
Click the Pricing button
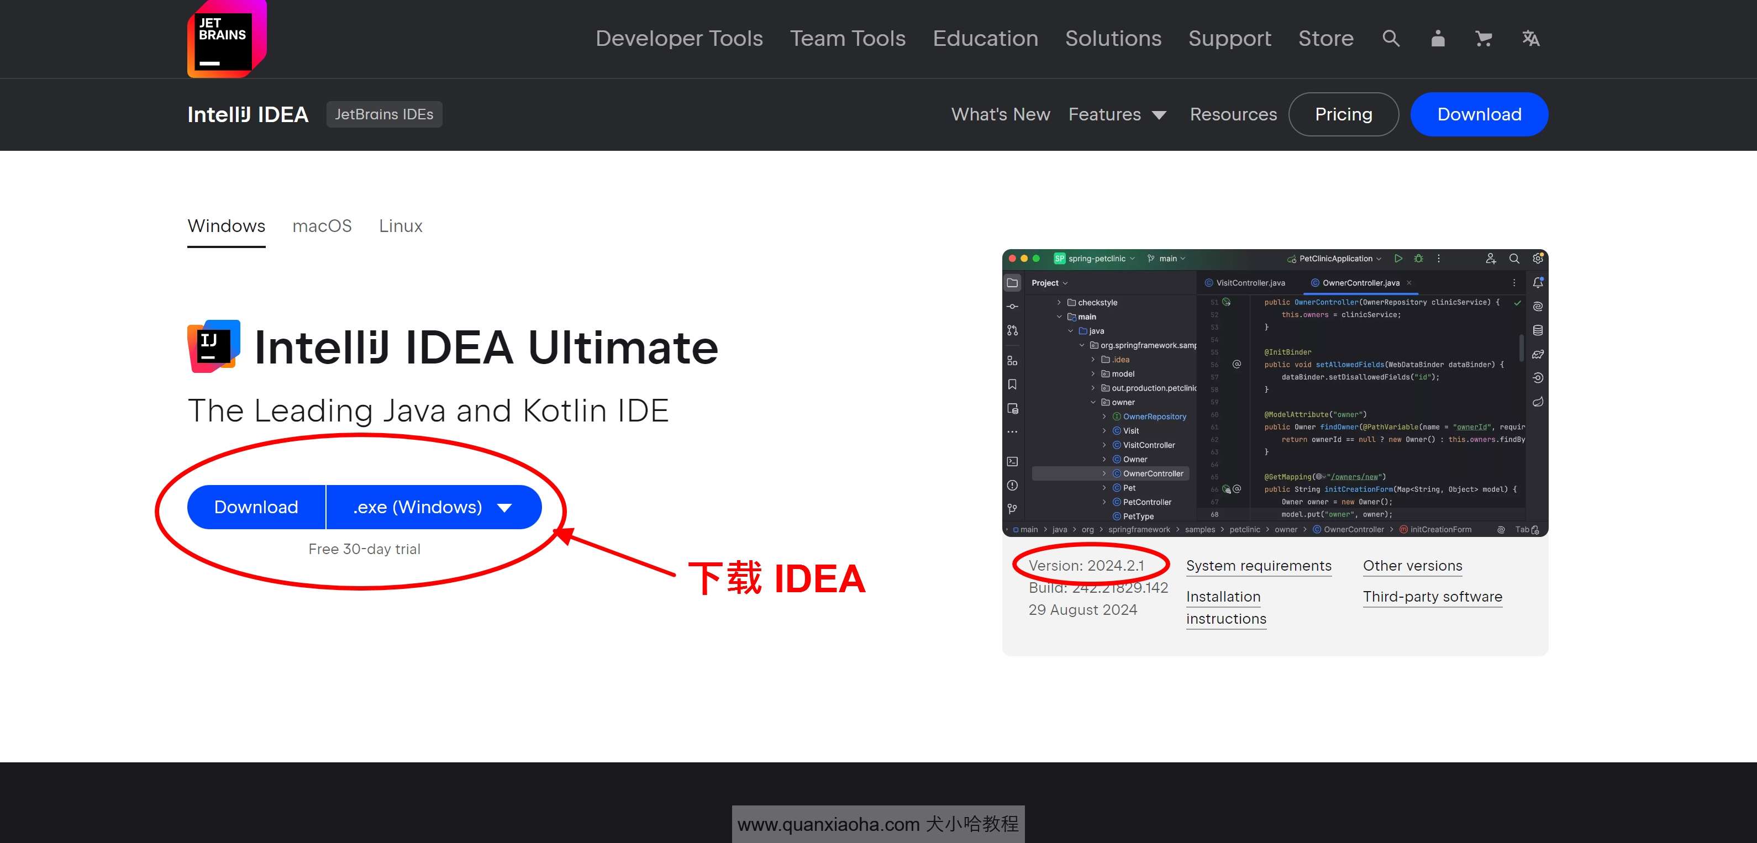point(1343,114)
